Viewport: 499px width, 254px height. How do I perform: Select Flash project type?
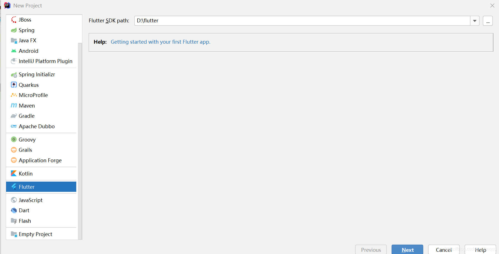pos(41,221)
